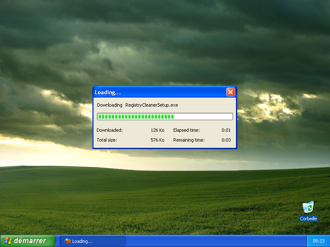Click the "Downloaded:" label
Image resolution: width=330 pixels, height=247 pixels.
click(109, 130)
